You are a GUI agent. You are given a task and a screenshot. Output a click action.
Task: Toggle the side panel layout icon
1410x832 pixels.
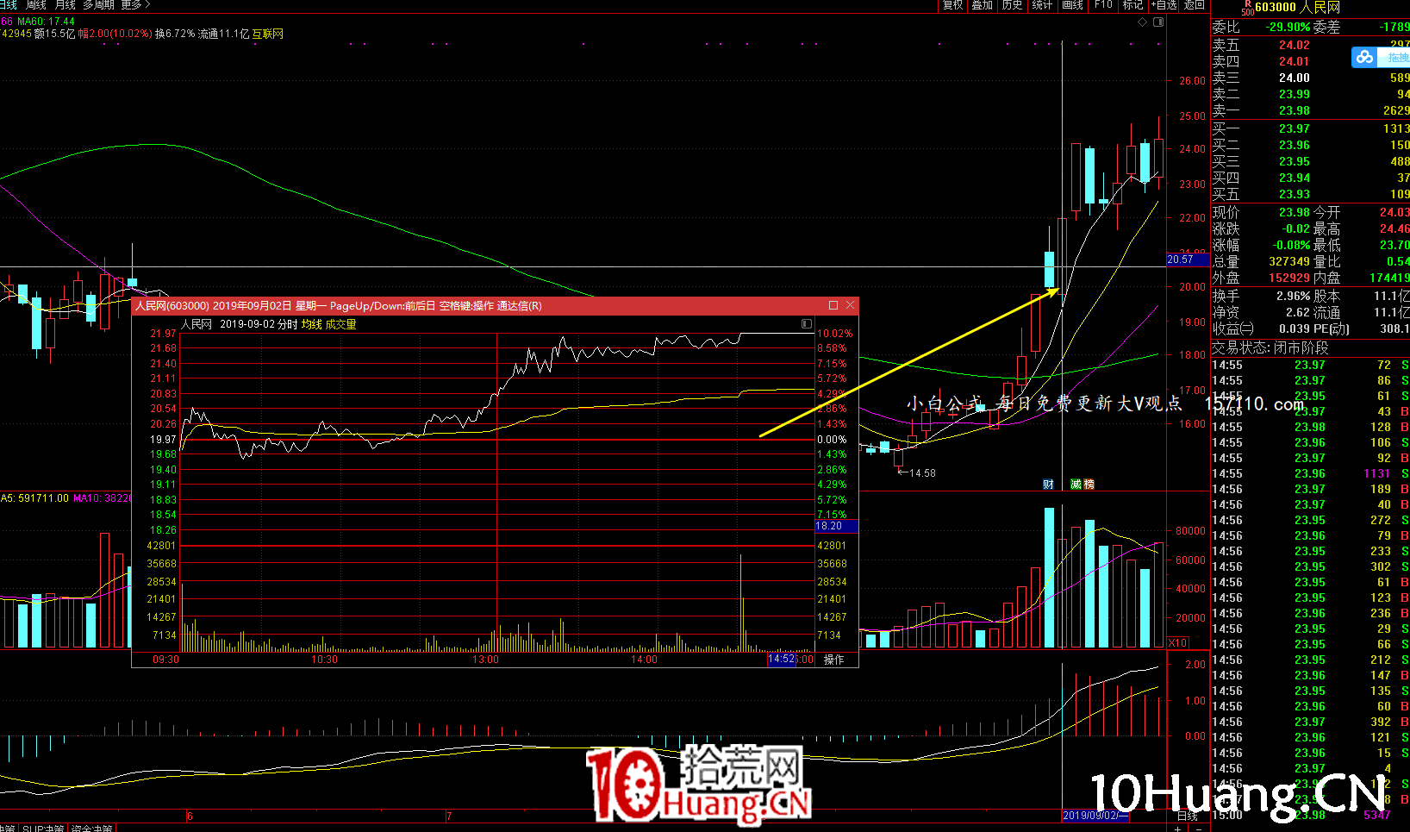pyautogui.click(x=1158, y=22)
